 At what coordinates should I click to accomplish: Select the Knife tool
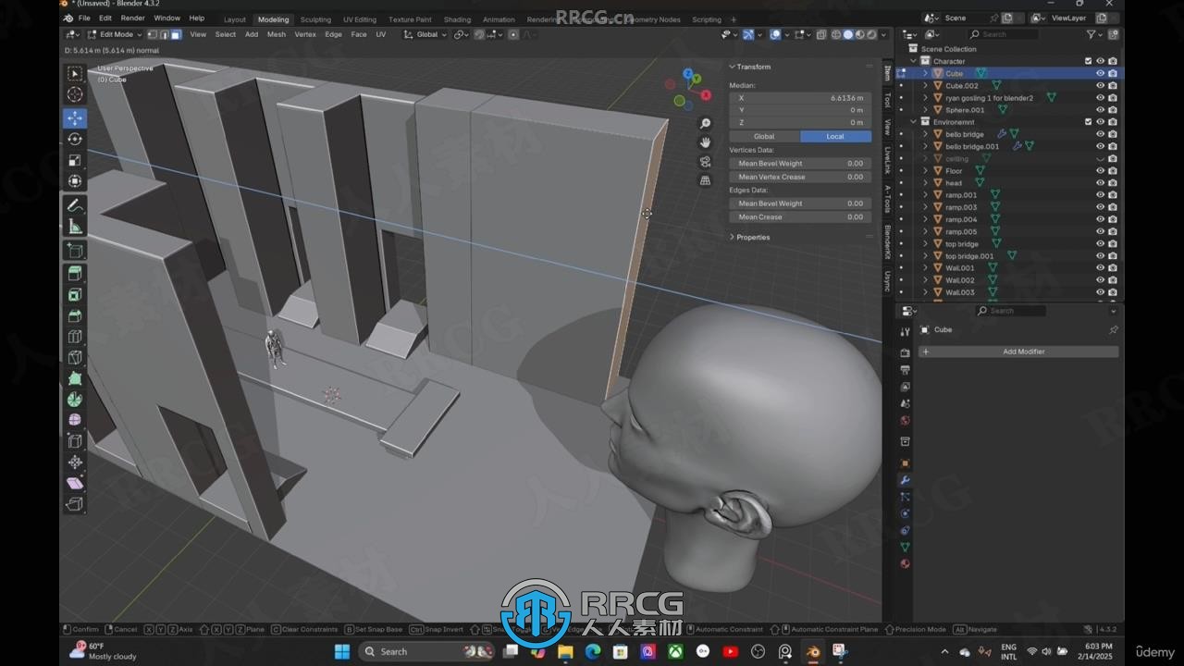click(x=75, y=358)
